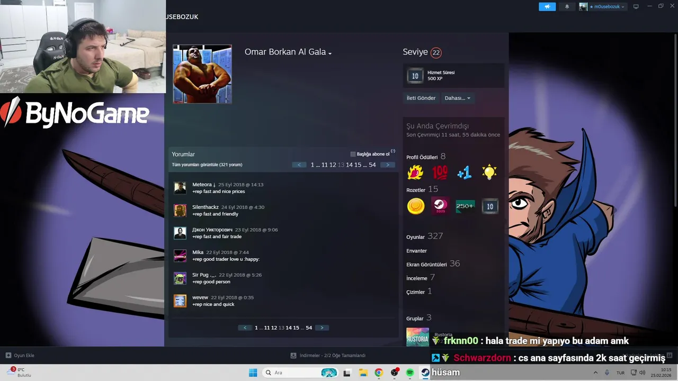Show hidden system tray icons chevron
678x381 pixels.
(595, 373)
